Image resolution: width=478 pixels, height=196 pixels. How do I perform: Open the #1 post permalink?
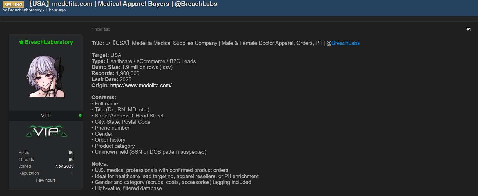point(468,29)
